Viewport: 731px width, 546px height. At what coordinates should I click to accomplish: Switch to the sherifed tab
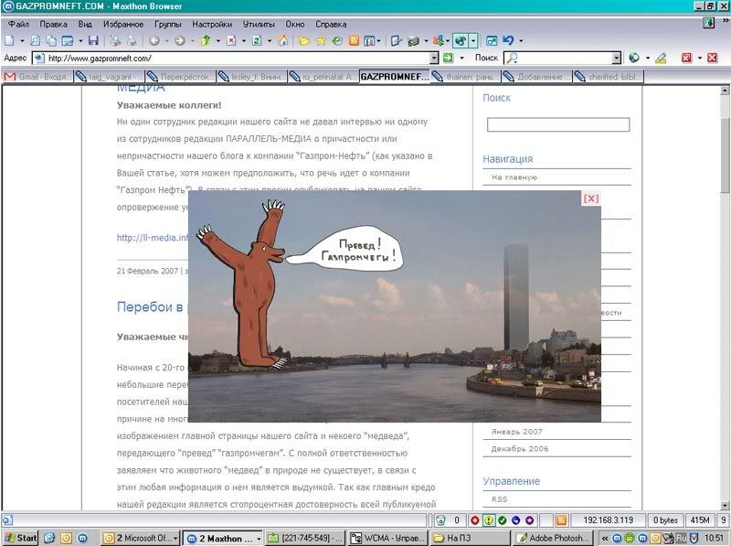point(608,77)
